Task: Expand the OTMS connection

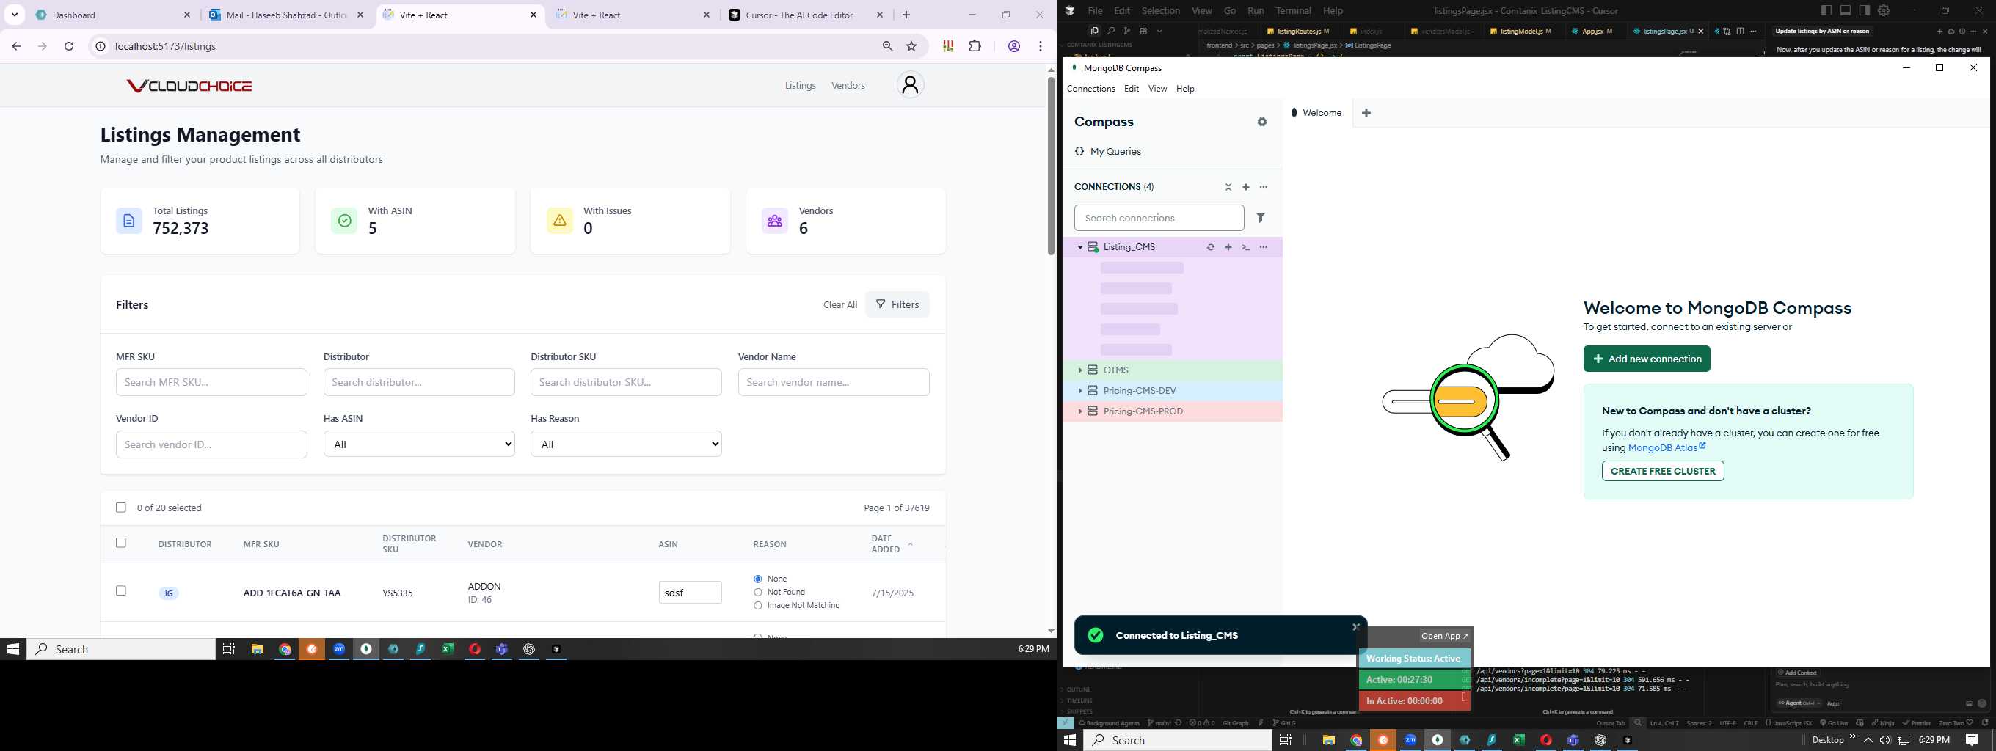Action: tap(1080, 370)
